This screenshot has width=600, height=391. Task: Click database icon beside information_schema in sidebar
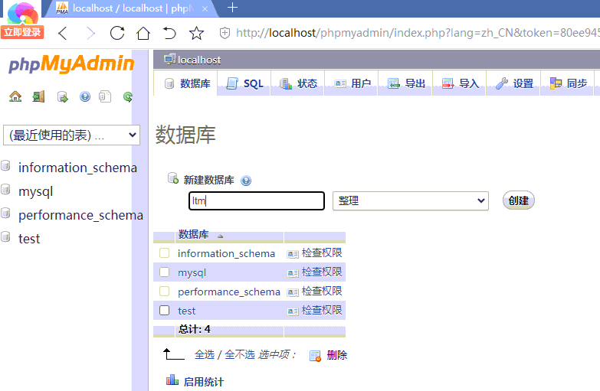5,165
